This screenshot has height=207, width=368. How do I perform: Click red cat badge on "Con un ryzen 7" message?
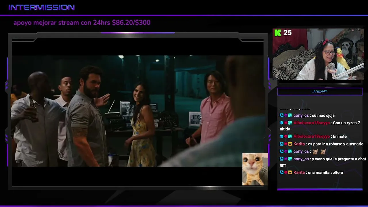point(286,123)
